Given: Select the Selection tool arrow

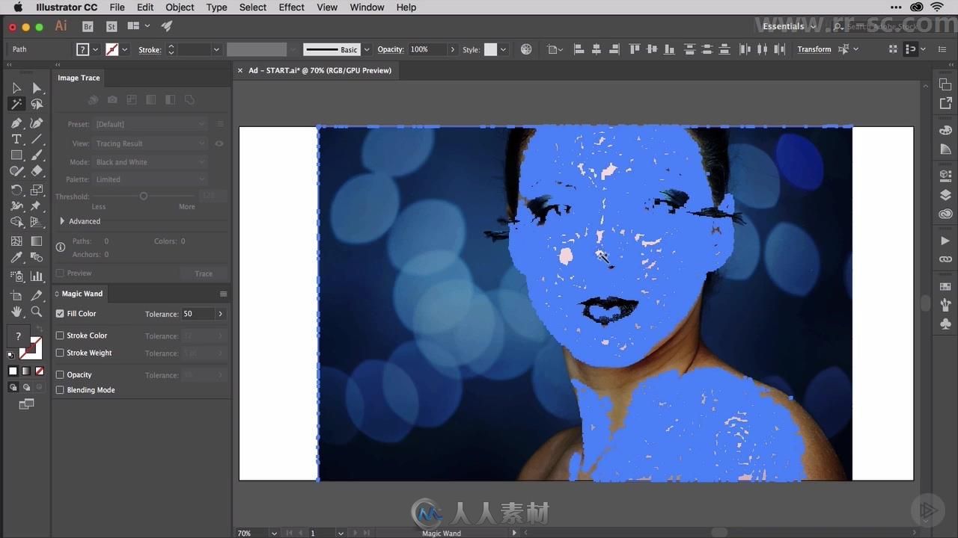Looking at the screenshot, I should 16,88.
